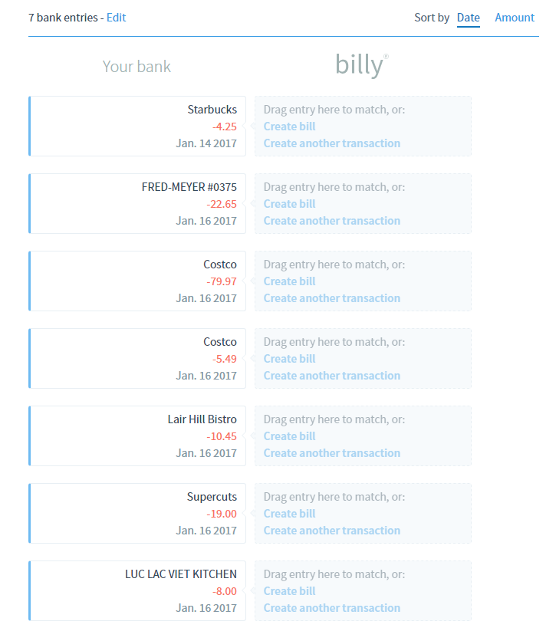Screen dimensions: 556x641
Task: Click the Costco -79.97 bank entry
Action: tap(137, 281)
